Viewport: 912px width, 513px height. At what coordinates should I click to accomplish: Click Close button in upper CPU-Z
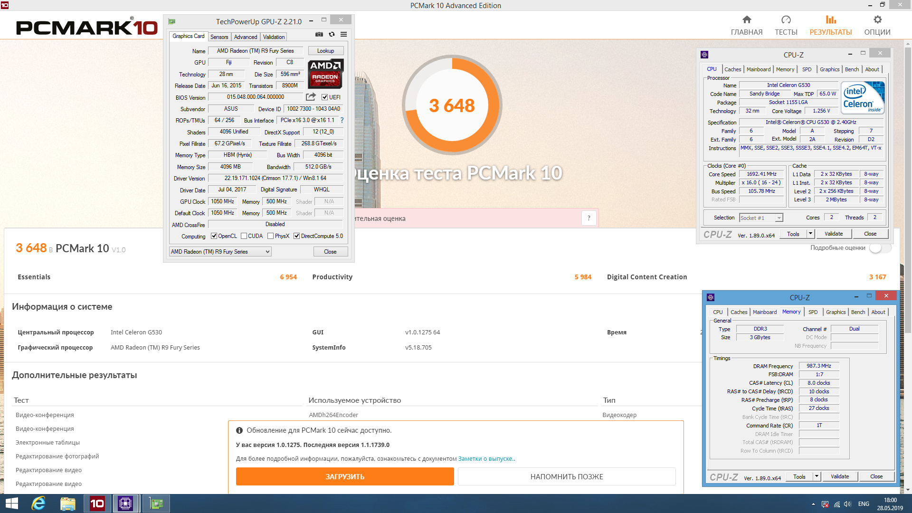click(x=870, y=234)
